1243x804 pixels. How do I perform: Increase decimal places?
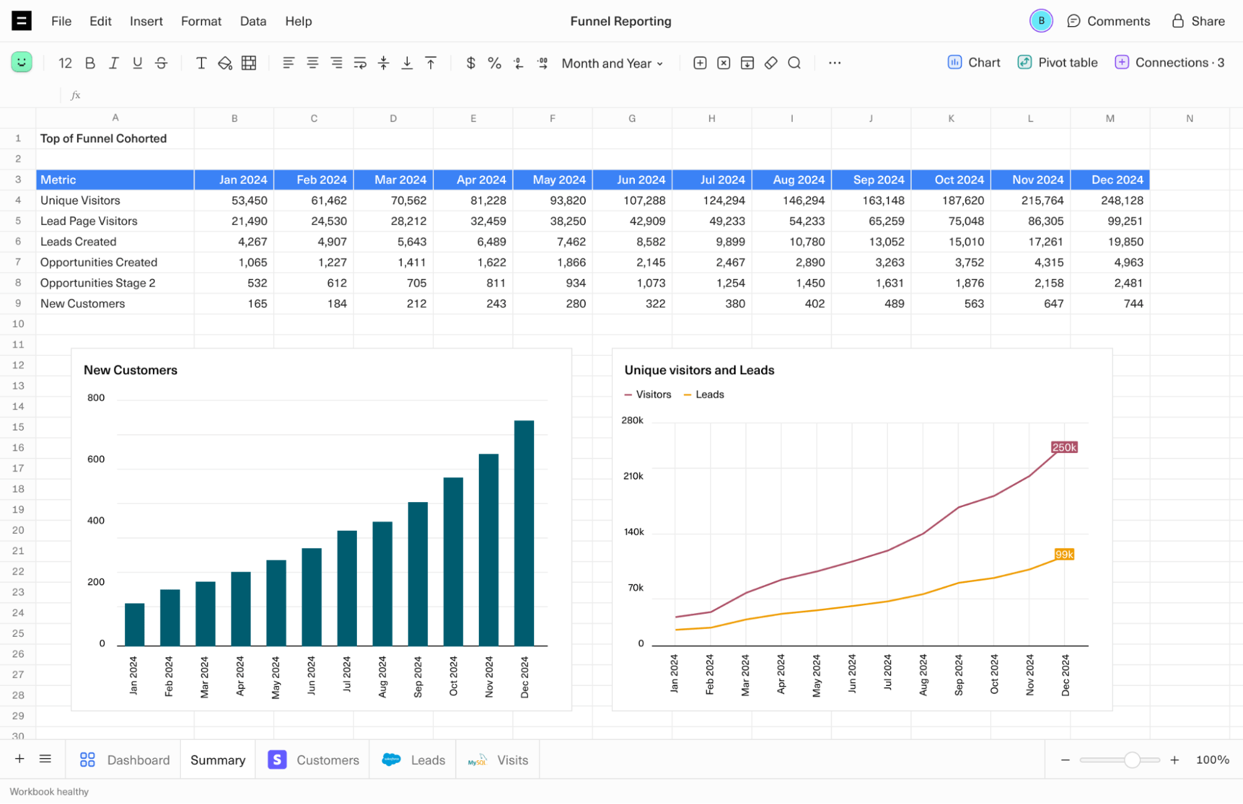pyautogui.click(x=543, y=63)
